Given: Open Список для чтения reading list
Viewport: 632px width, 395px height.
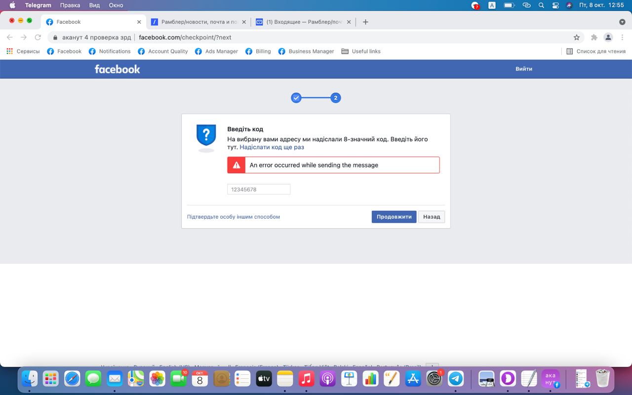Looking at the screenshot, I should pyautogui.click(x=596, y=51).
